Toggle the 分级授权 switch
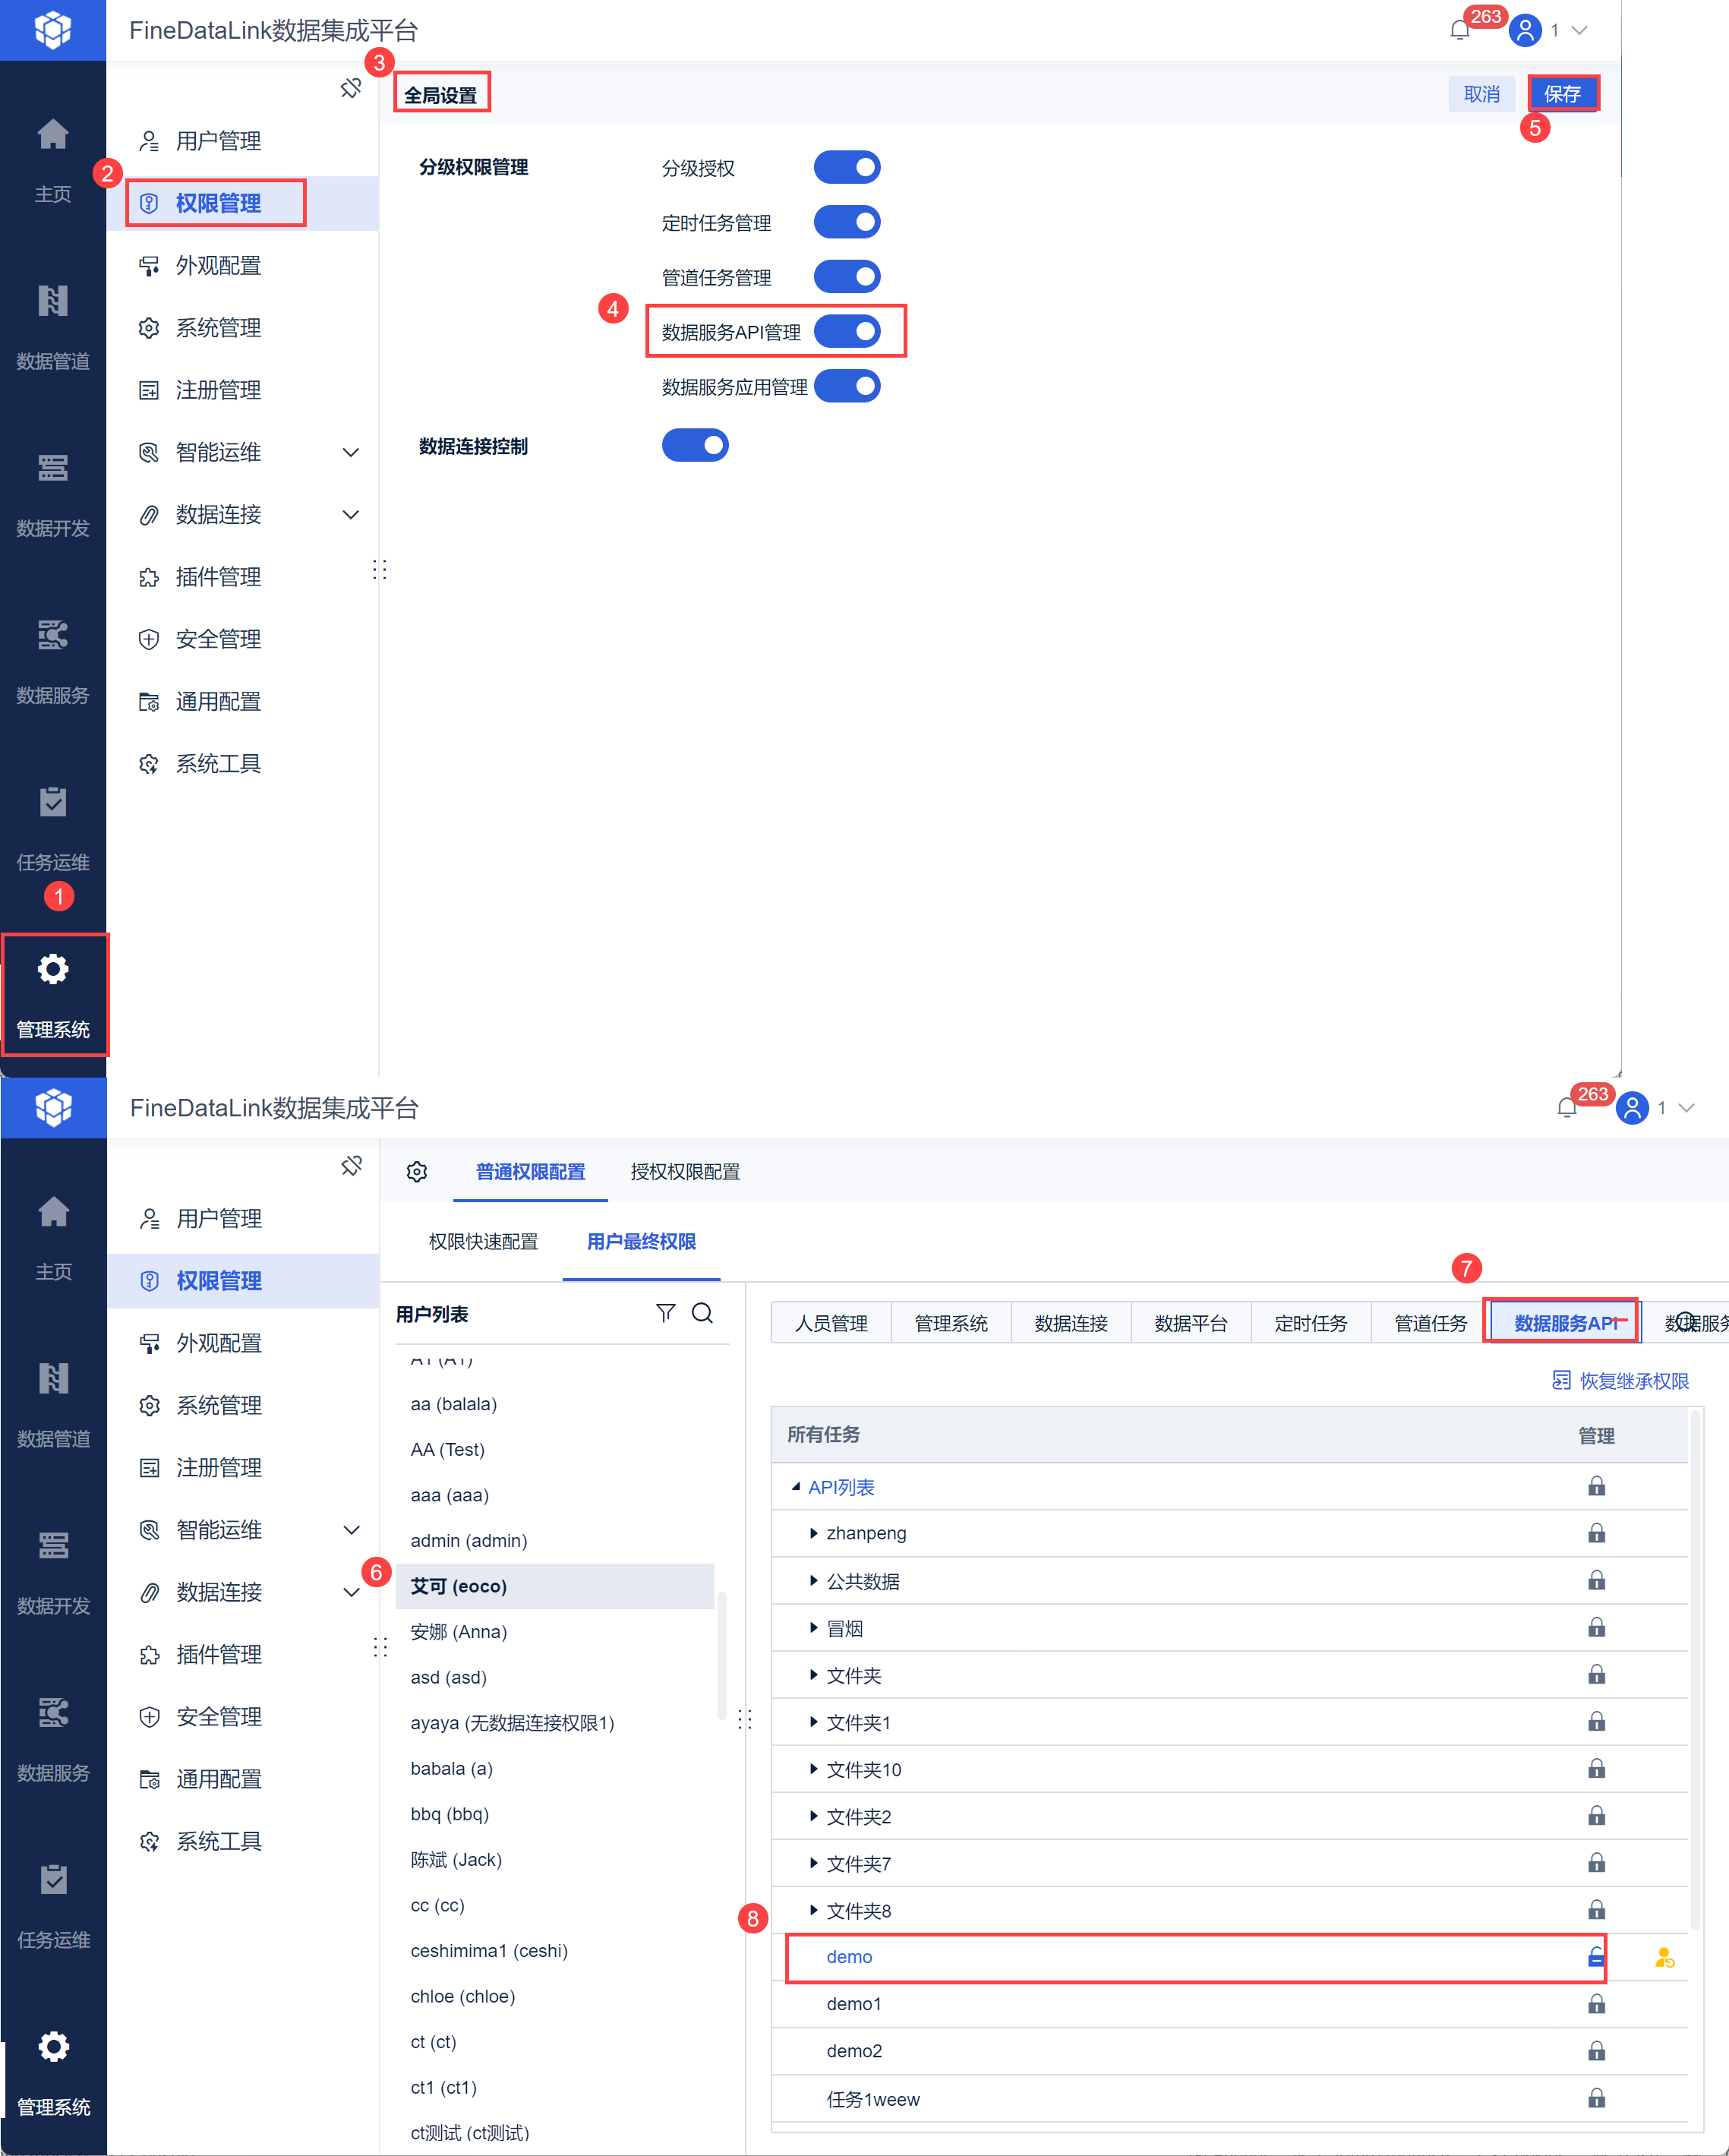This screenshot has width=1729, height=2156. (x=847, y=167)
